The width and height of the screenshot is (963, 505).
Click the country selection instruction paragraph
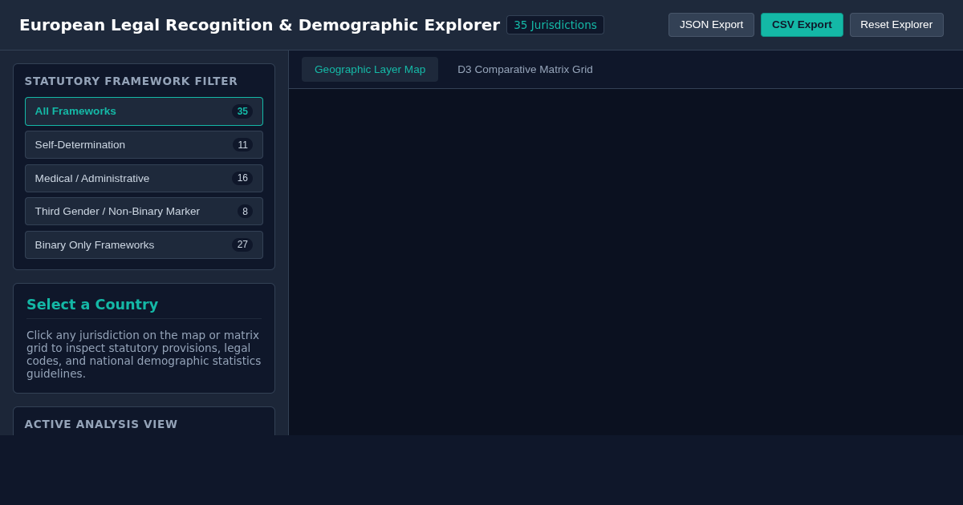tap(144, 354)
